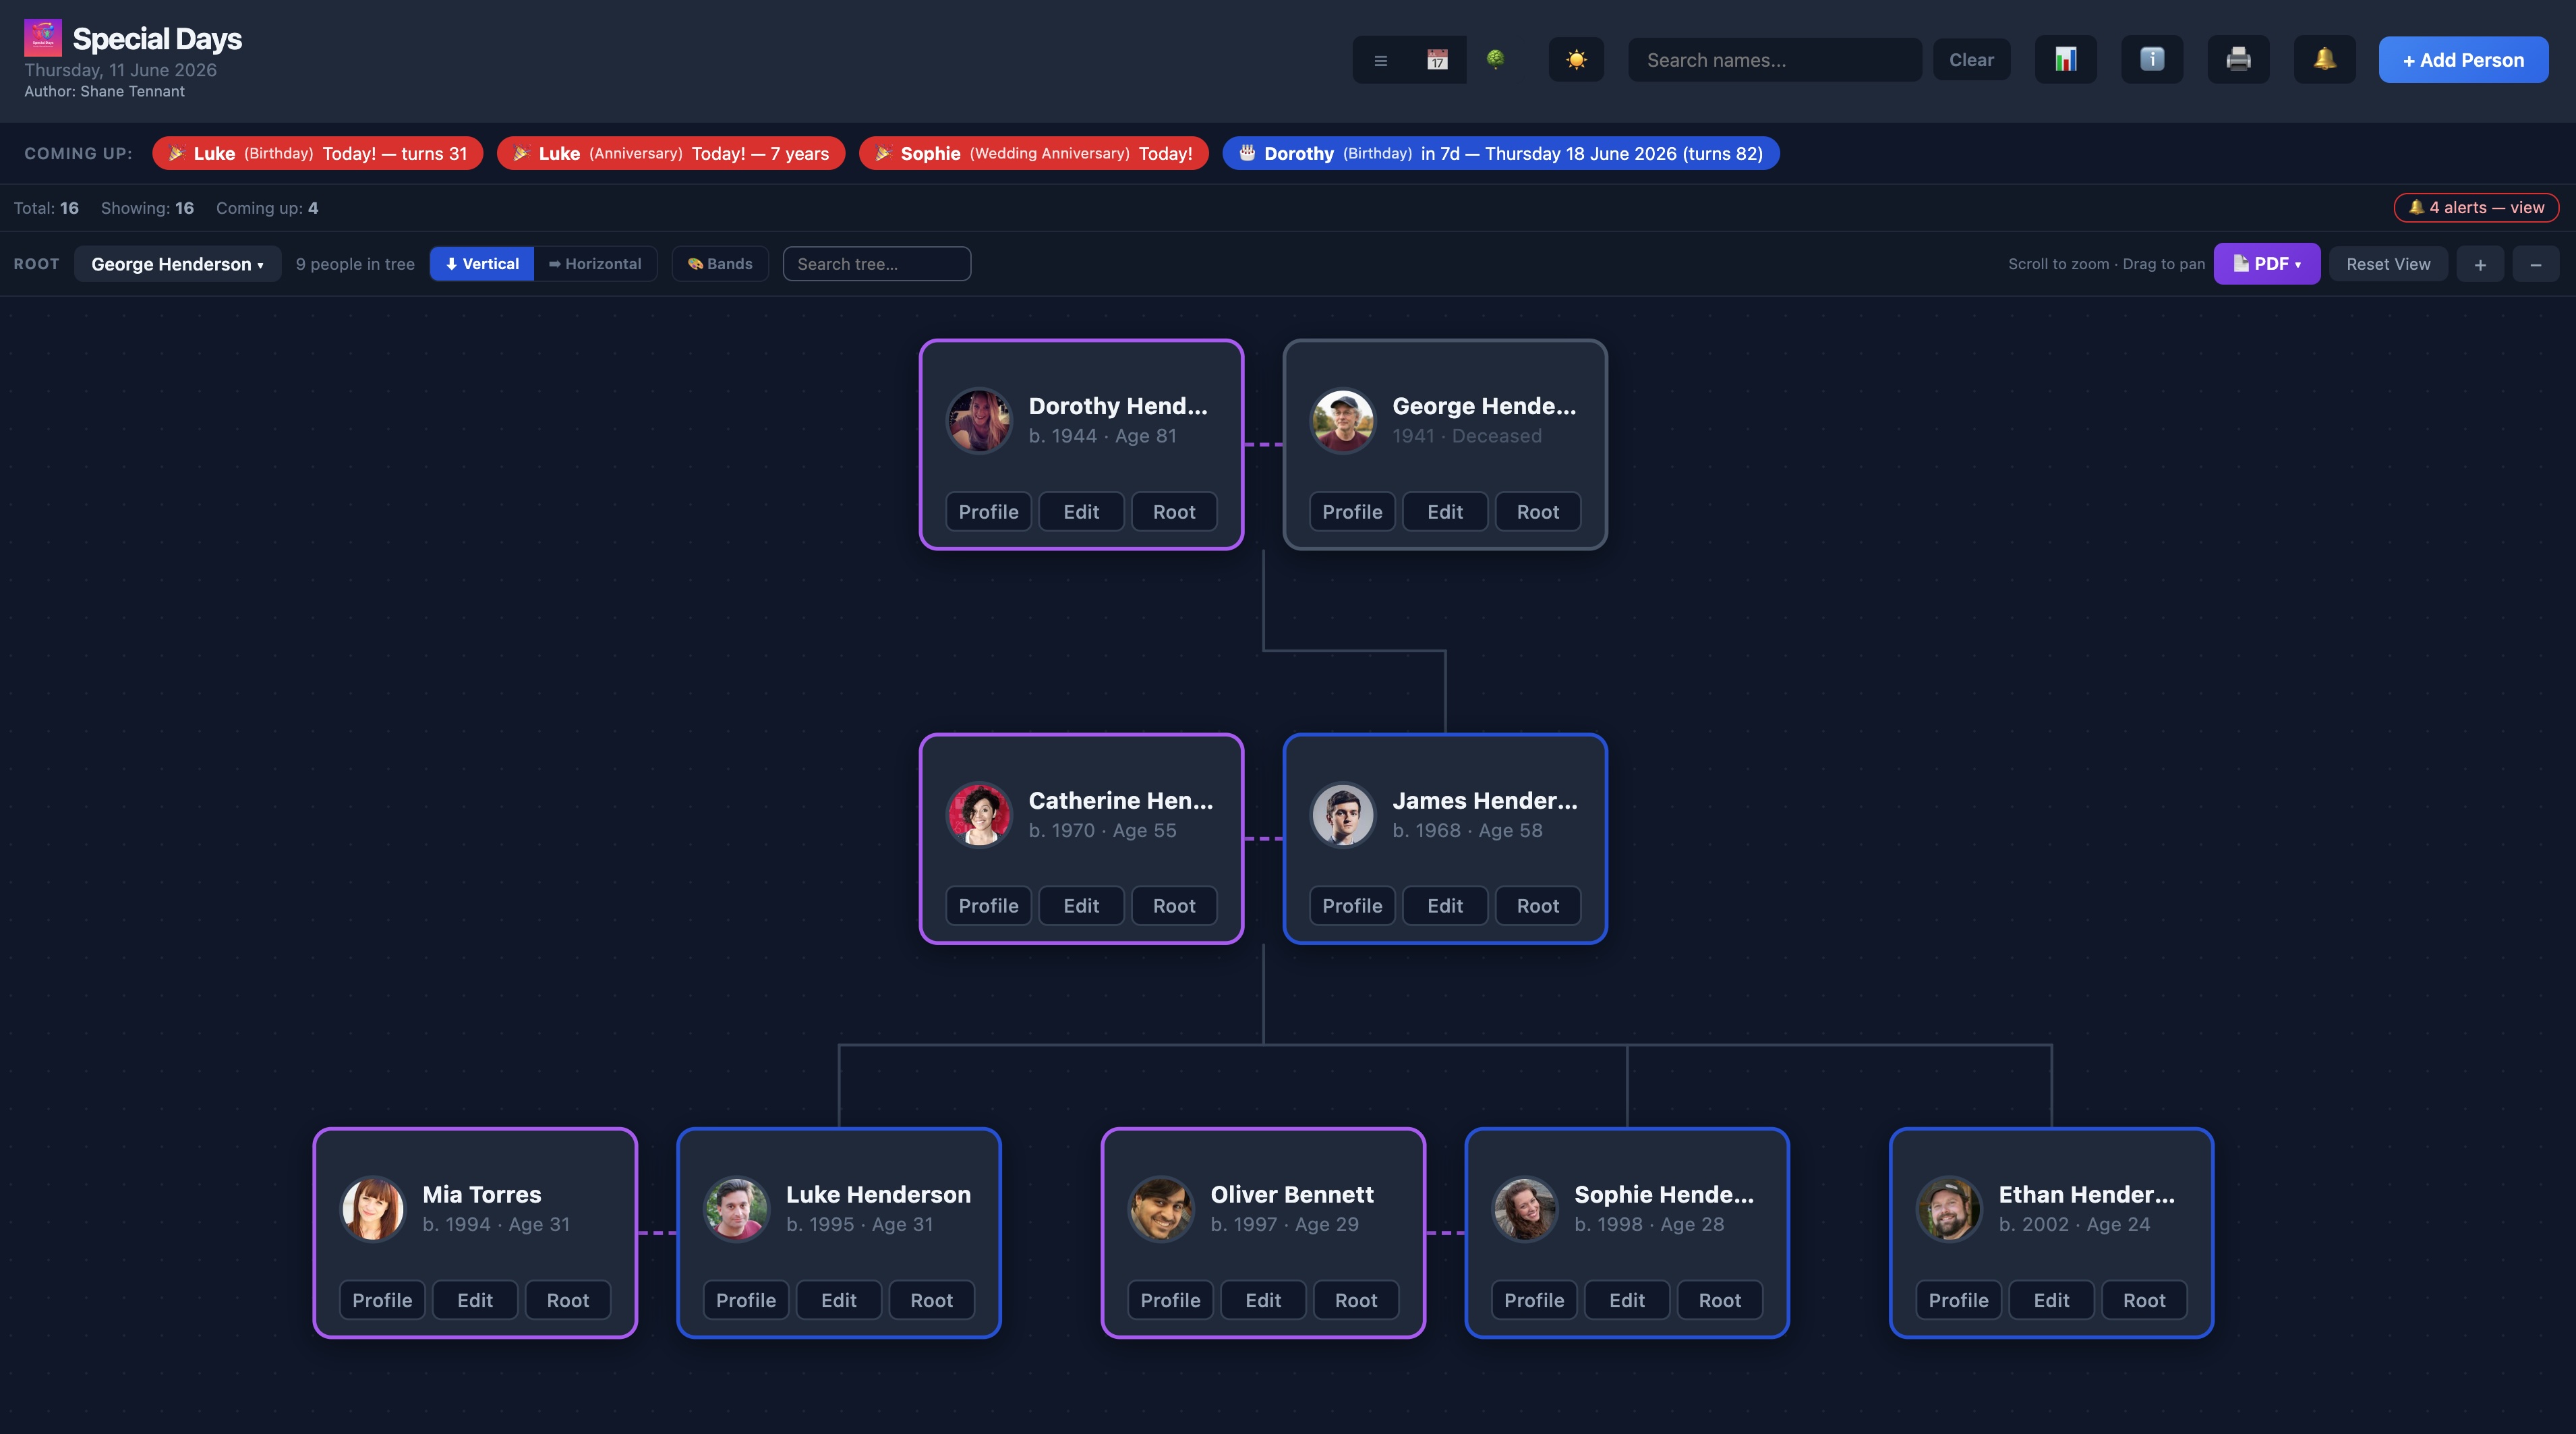Set Oliver Bennett as Root
The image size is (2576, 1434).
pyautogui.click(x=1356, y=1300)
